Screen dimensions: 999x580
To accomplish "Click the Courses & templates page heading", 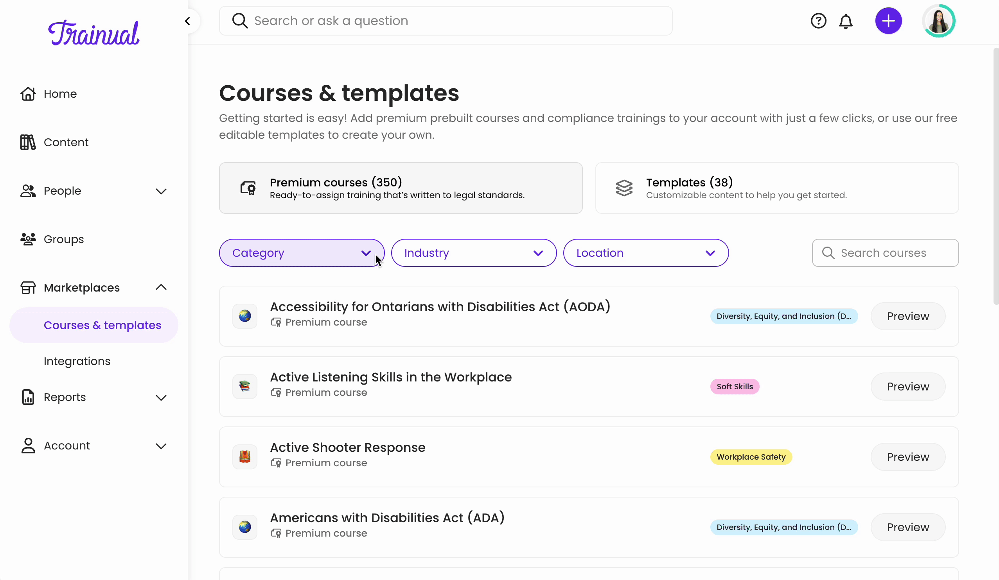I will point(339,93).
